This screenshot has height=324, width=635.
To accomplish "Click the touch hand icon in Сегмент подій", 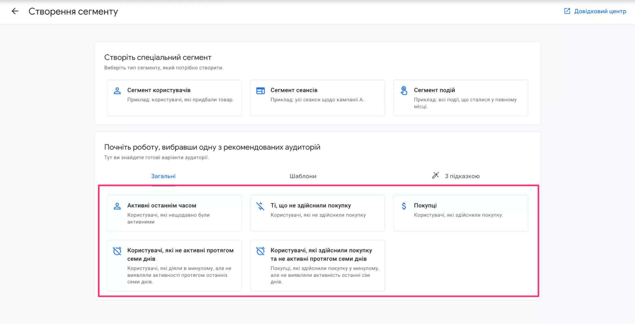I will (x=404, y=91).
